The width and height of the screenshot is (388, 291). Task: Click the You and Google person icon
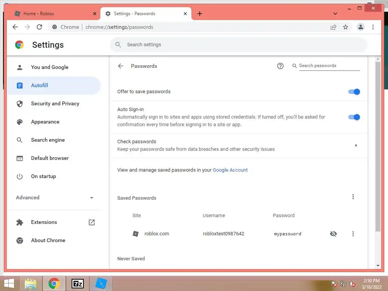coord(20,67)
